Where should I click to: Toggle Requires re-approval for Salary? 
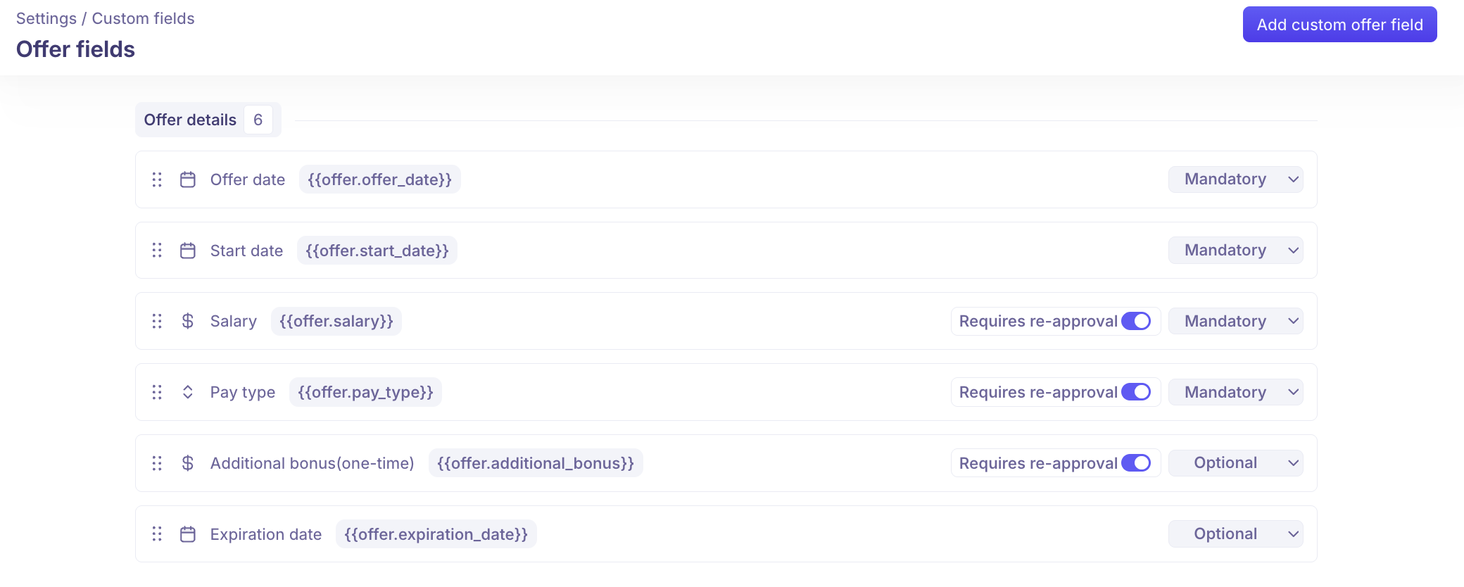(1136, 321)
